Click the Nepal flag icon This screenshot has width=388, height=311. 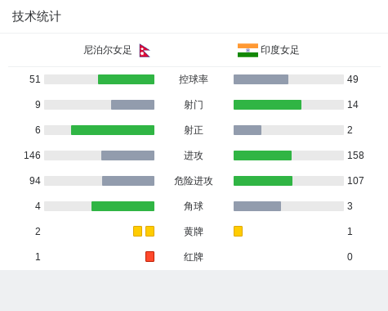click(x=145, y=51)
